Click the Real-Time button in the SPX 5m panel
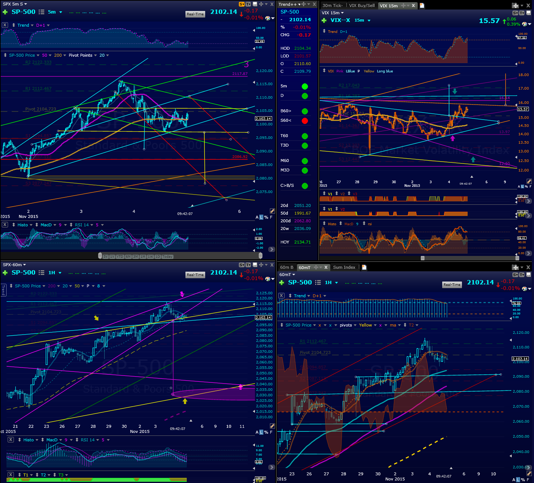The image size is (534, 483). click(195, 14)
